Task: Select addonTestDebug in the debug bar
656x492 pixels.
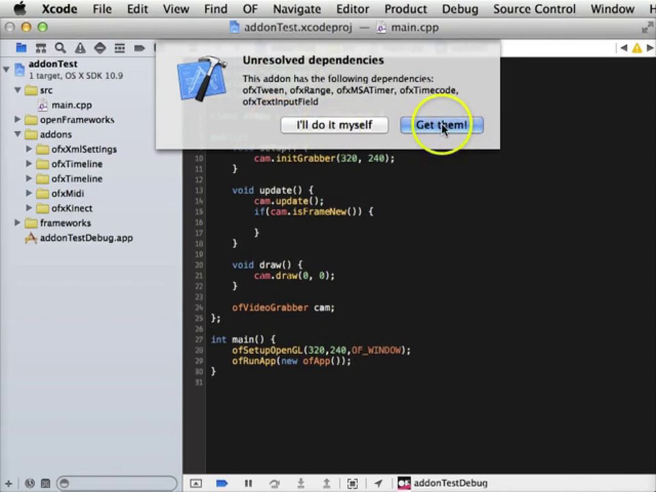Action: point(450,484)
